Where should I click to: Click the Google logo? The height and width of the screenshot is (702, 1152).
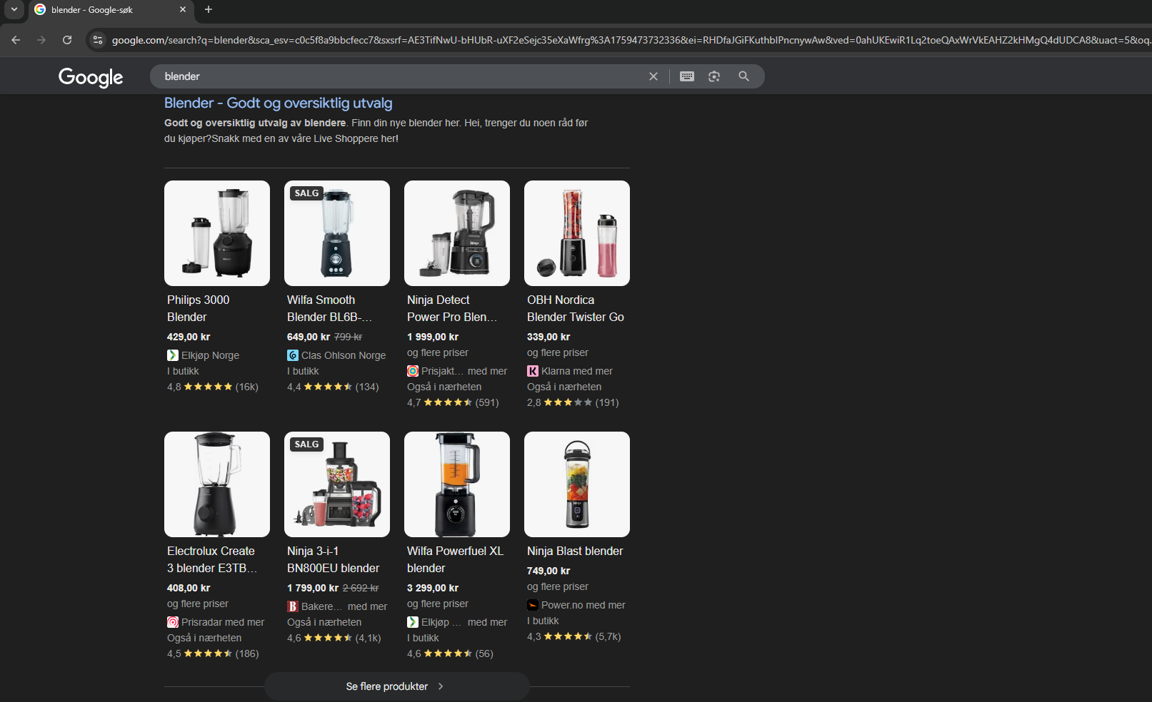pos(91,77)
